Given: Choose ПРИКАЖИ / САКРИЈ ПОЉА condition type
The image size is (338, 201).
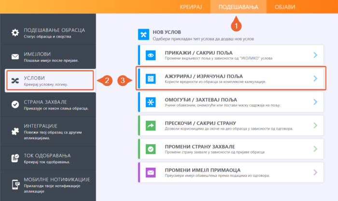Looking at the screenshot, I should [231, 55].
